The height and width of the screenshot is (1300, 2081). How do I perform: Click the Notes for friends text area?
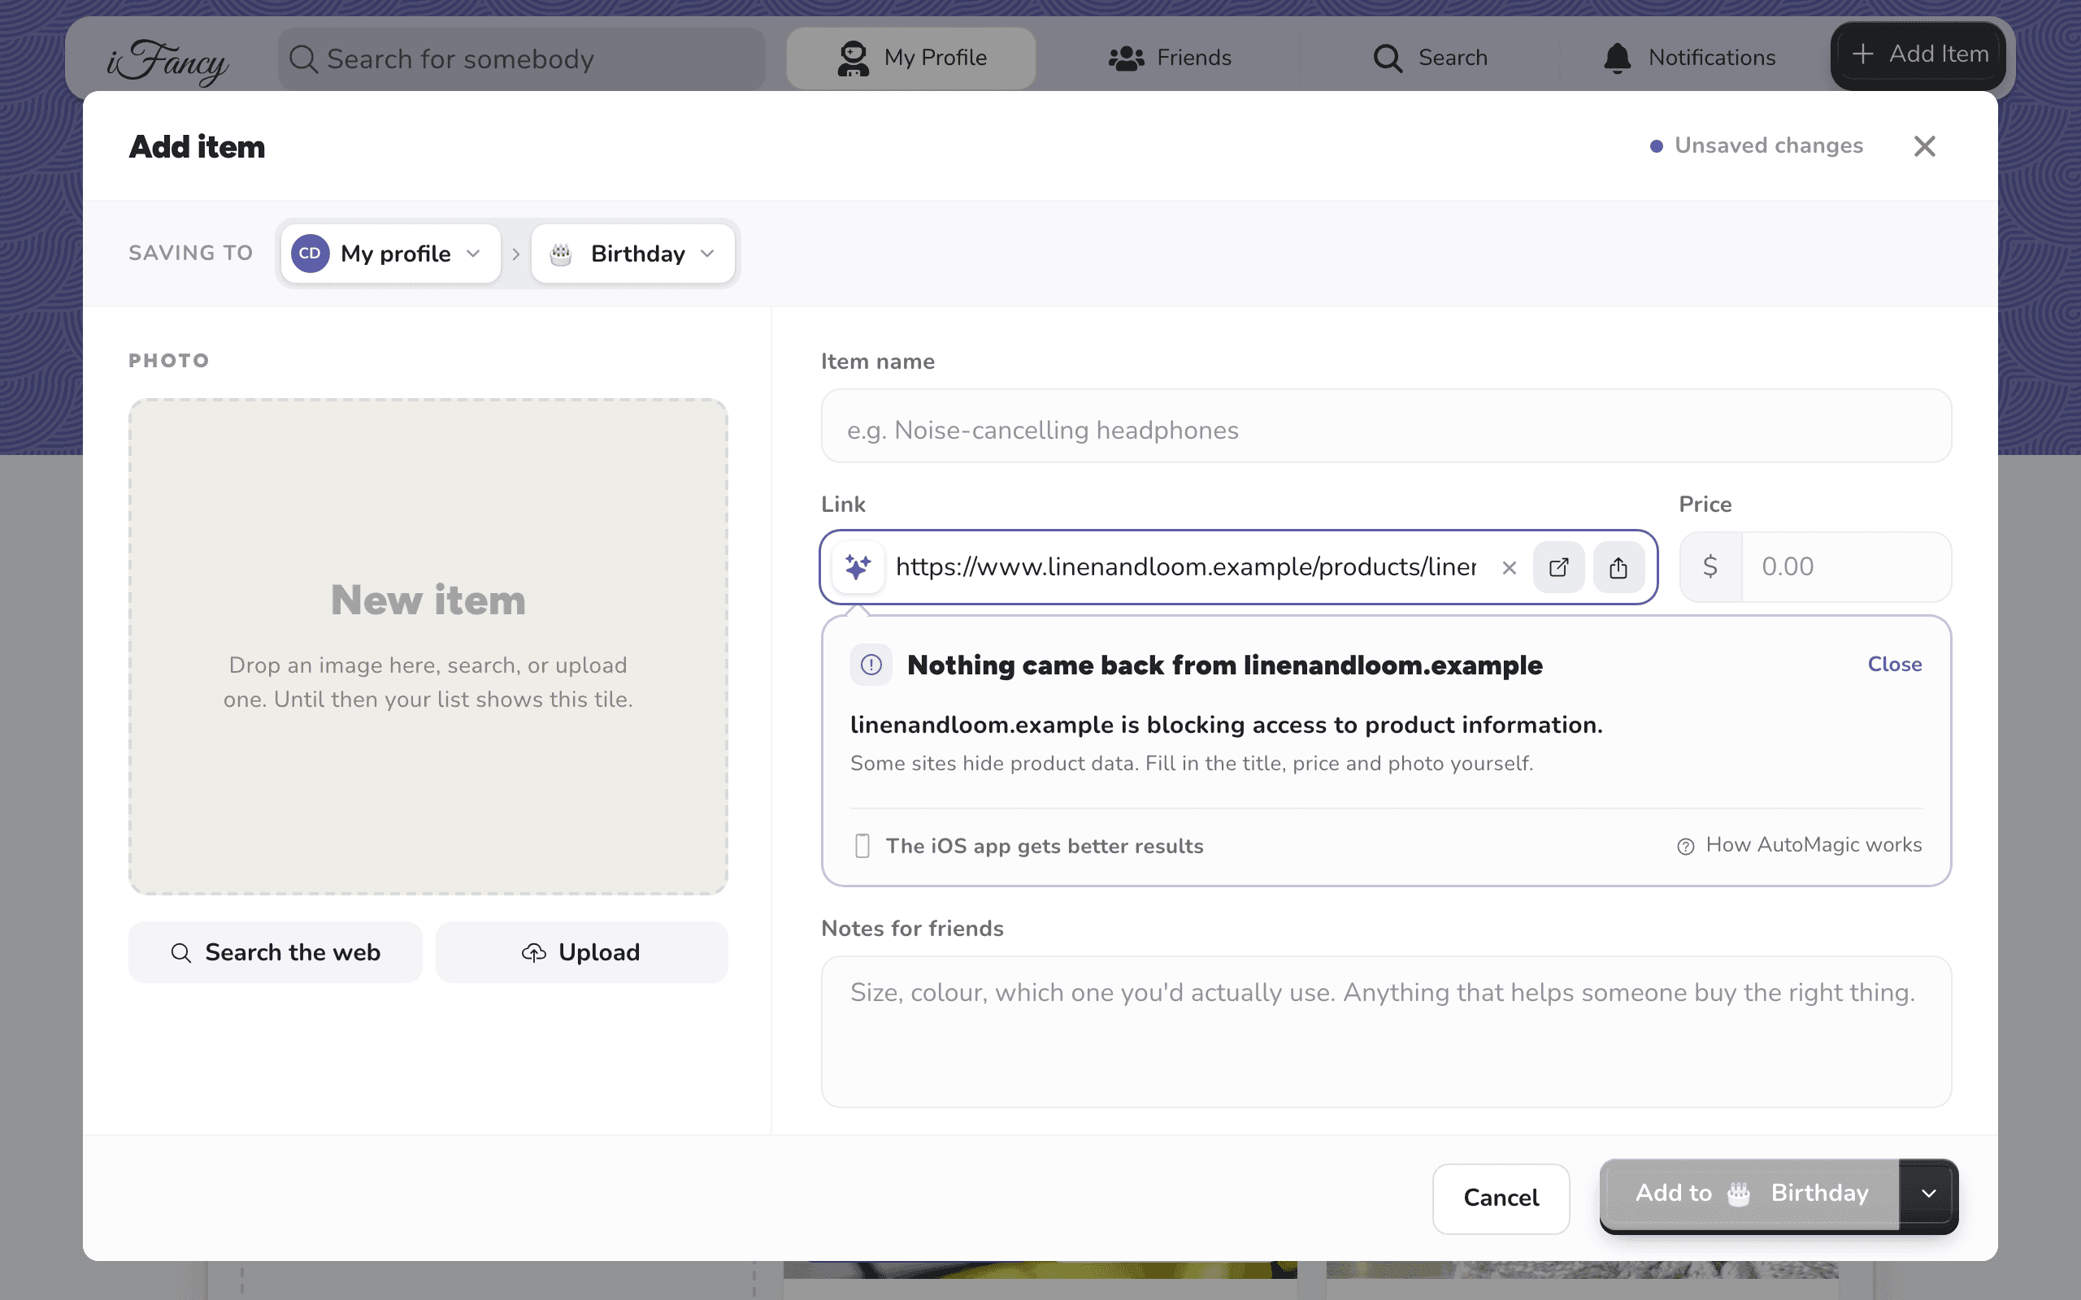(1385, 1032)
